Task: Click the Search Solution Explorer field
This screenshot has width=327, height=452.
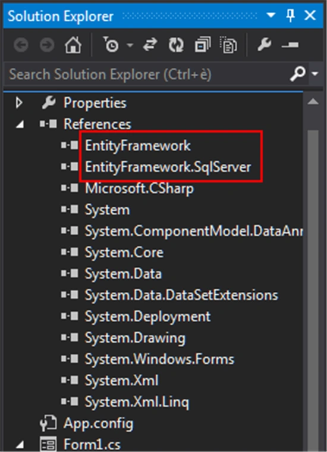Action: (x=147, y=74)
